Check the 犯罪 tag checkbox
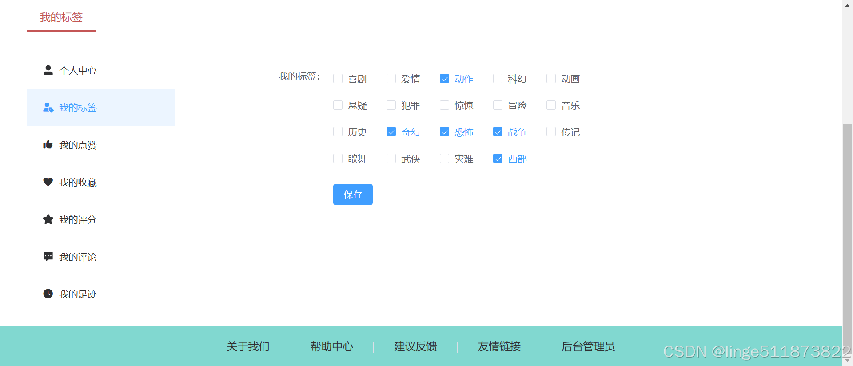This screenshot has width=853, height=366. pos(391,105)
